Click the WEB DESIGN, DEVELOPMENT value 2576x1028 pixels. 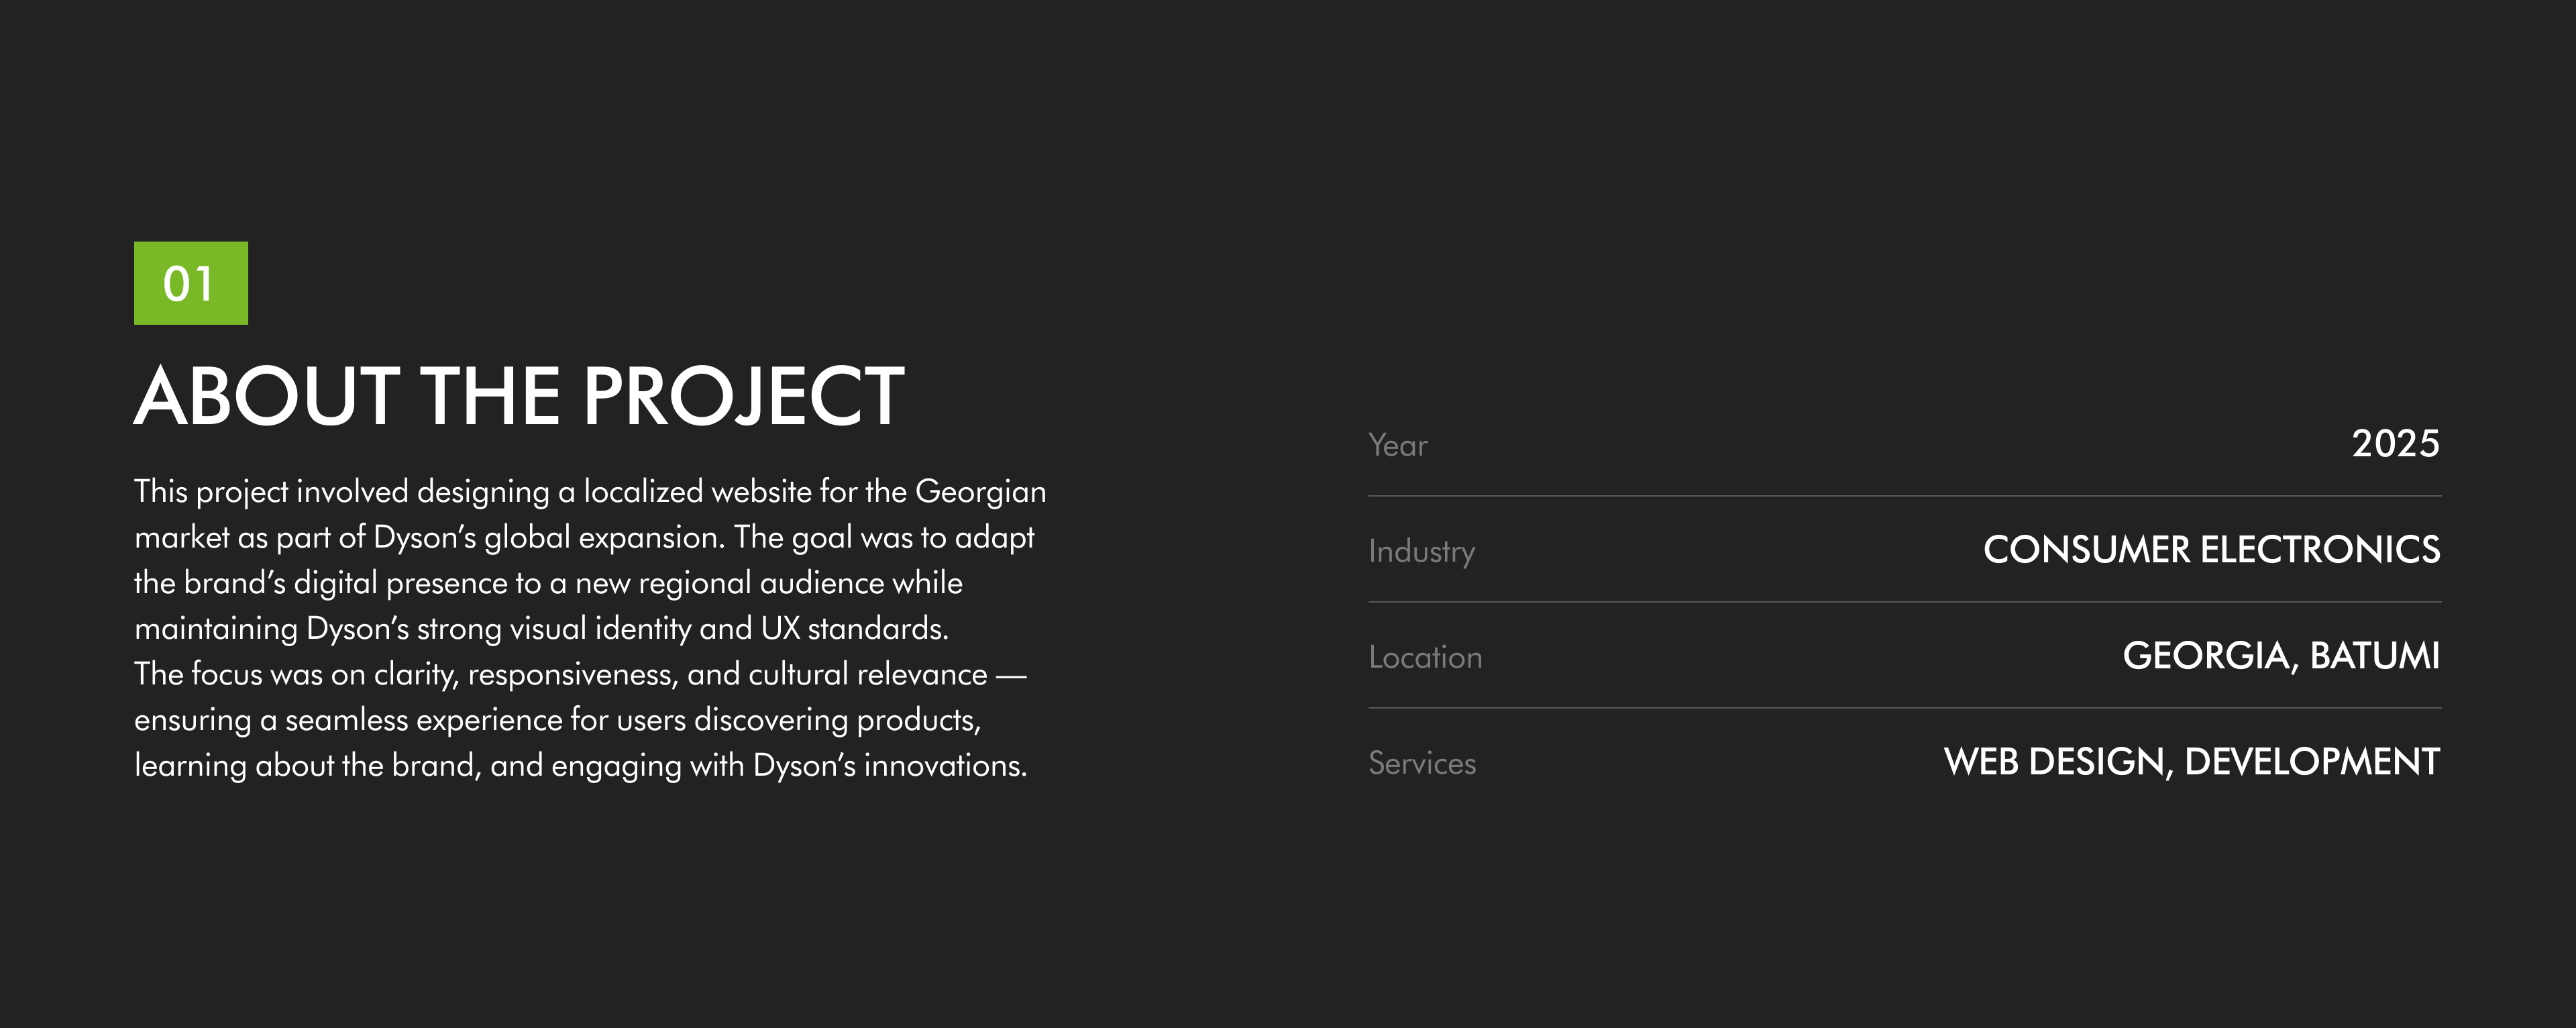pos(2191,761)
